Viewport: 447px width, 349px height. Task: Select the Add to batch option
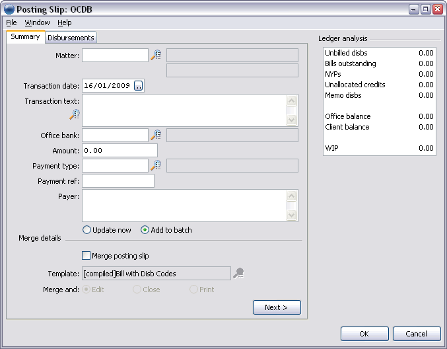pyautogui.click(x=145, y=230)
